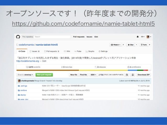This screenshot has height=125, width=167.
Task: Click the New pull request button
Action: [44, 75]
